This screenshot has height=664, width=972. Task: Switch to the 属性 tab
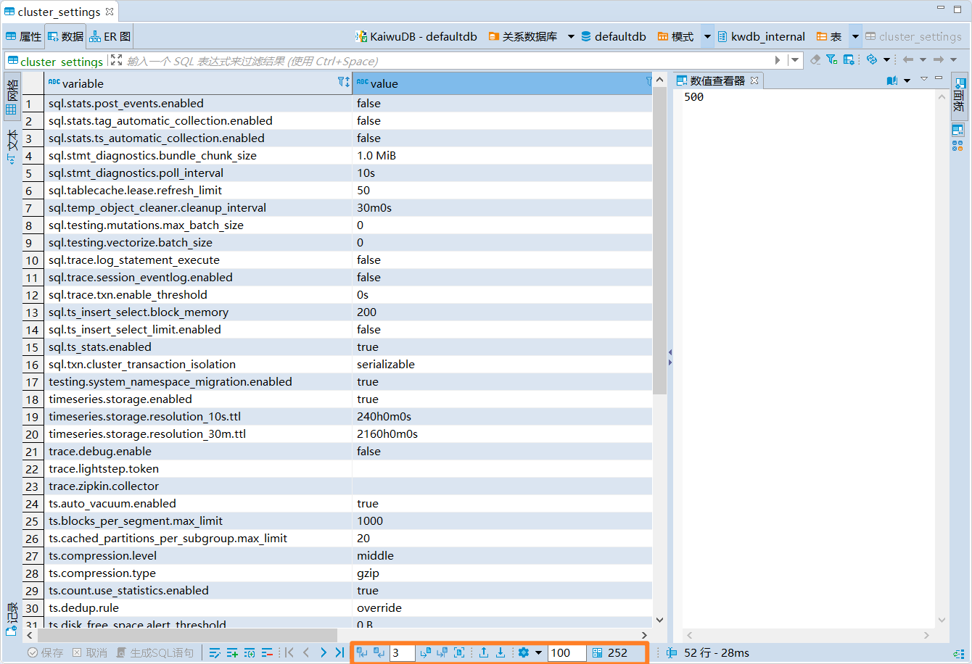[23, 36]
